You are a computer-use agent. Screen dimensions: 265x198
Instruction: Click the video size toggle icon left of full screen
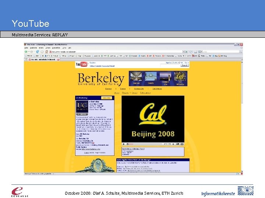[178, 144]
